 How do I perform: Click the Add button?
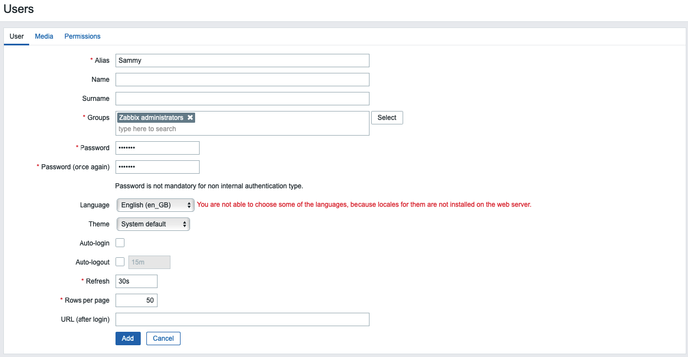128,339
